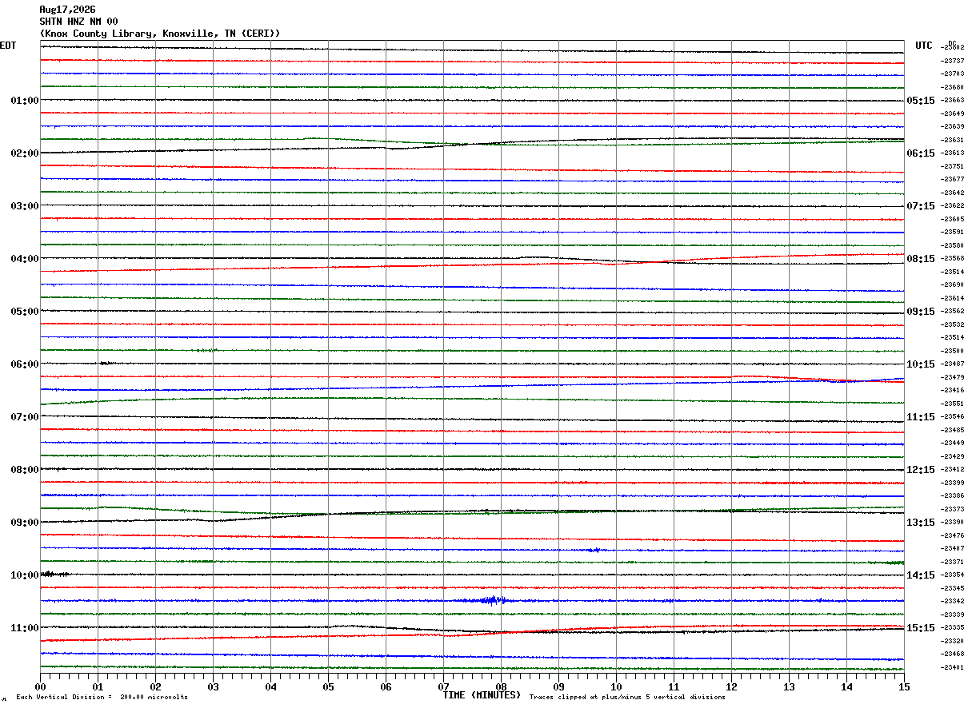Click the minute tick '08' on the bottom axis
Image resolution: width=968 pixels, height=708 pixels.
click(501, 686)
